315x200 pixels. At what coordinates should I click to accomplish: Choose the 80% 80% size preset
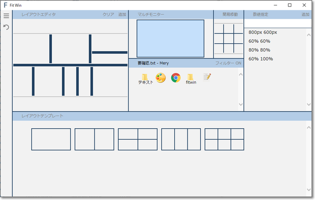pyautogui.click(x=260, y=50)
